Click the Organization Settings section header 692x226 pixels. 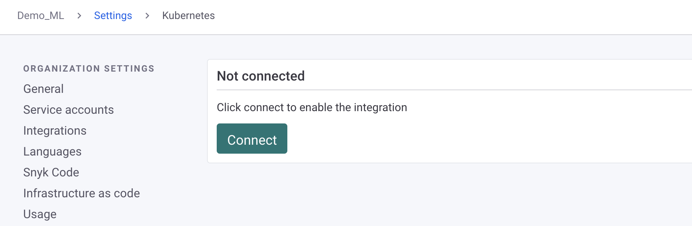(x=89, y=69)
